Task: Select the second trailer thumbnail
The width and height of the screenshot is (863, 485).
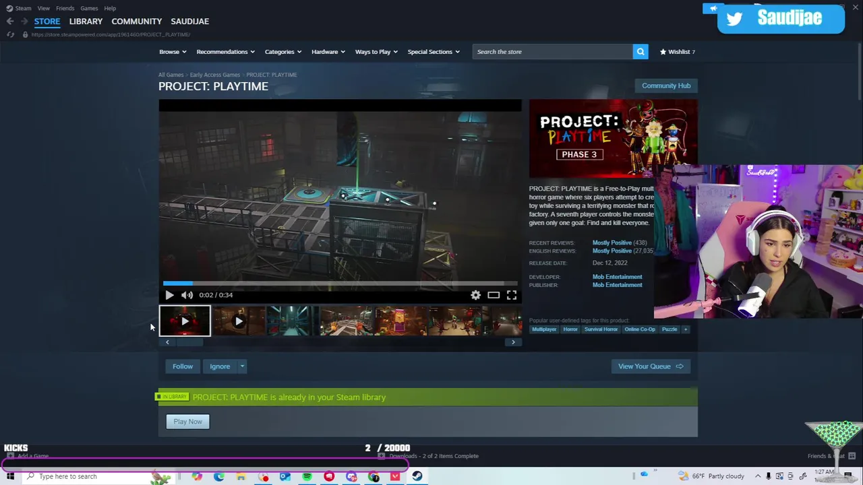Action: 238,321
